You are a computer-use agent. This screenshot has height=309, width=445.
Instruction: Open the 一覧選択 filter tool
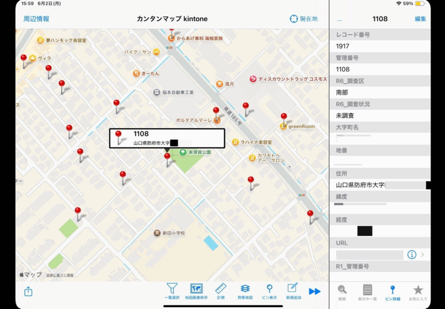172,291
